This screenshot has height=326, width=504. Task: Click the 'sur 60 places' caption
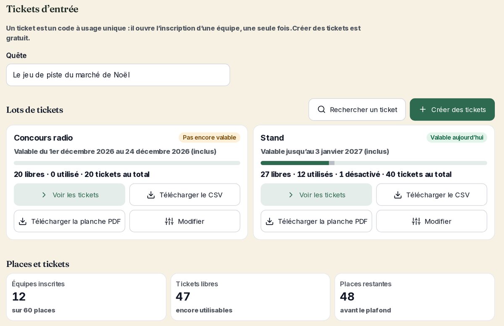point(34,310)
